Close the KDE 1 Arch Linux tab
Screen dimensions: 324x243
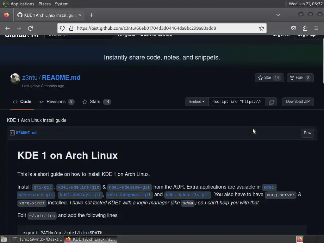pyautogui.click(x=80, y=15)
